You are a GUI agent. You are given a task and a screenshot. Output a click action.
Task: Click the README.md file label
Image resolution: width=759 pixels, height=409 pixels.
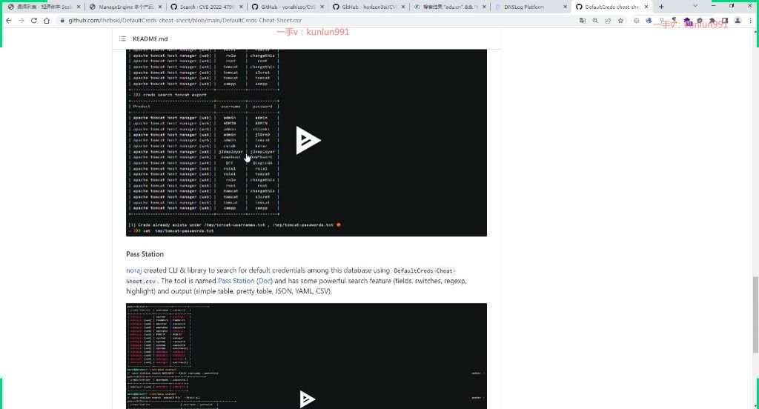(150, 39)
